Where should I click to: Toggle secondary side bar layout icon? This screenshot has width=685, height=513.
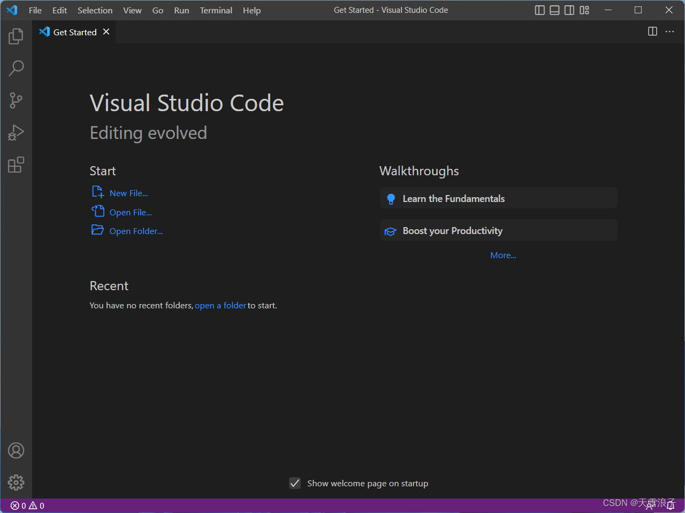569,10
